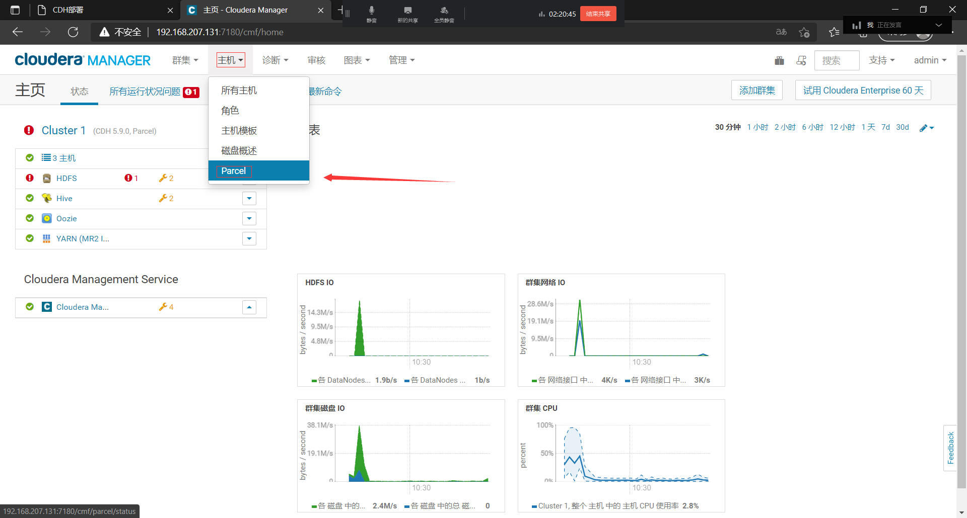
Task: Open the read aloud/translate icon in address bar
Action: [781, 32]
